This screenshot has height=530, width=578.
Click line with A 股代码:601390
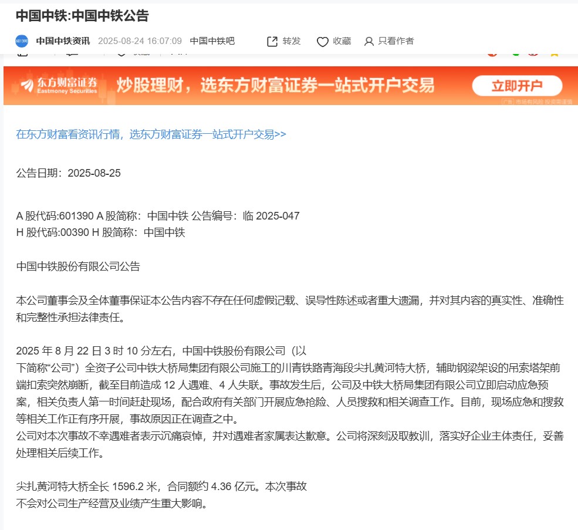pyautogui.click(x=158, y=216)
